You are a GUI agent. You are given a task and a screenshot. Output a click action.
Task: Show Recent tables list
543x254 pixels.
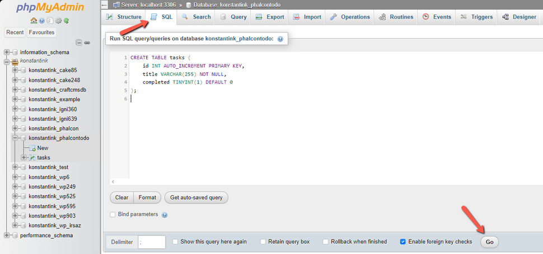pyautogui.click(x=15, y=32)
